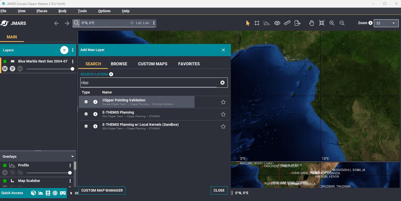Open the Zoom level dropdown showing 32
The width and height of the screenshot is (401, 201).
[x=386, y=23]
